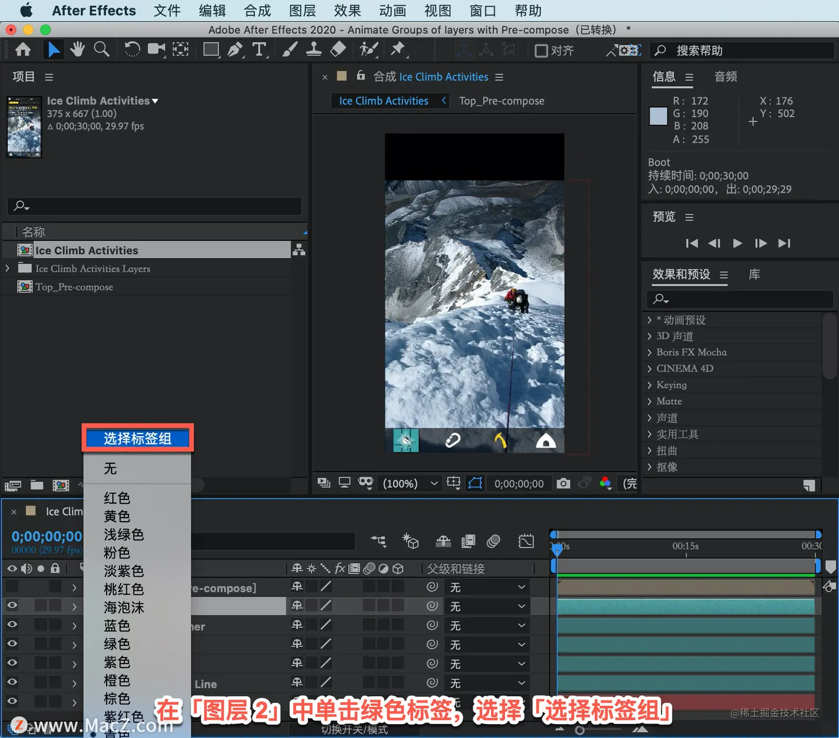Image resolution: width=839 pixels, height=738 pixels.
Task: Expand the CINEMA 4D effects category
Action: pos(649,368)
